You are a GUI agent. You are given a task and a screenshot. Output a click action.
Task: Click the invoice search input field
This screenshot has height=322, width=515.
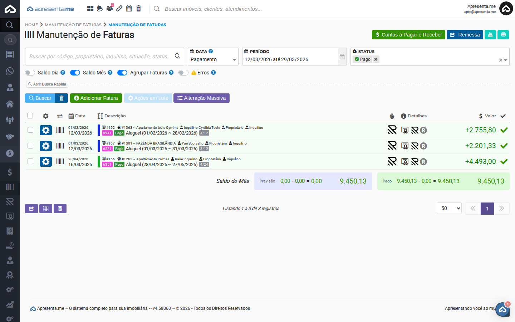(x=101, y=57)
